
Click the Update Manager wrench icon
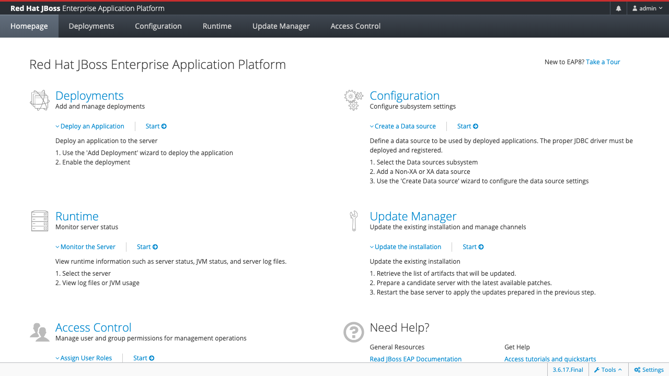pos(354,221)
